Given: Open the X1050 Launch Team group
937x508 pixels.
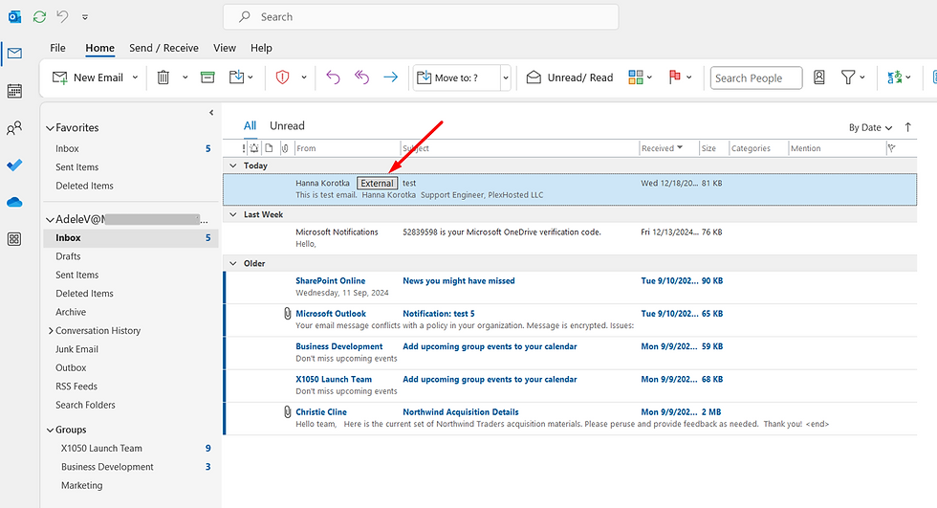Looking at the screenshot, I should point(101,449).
